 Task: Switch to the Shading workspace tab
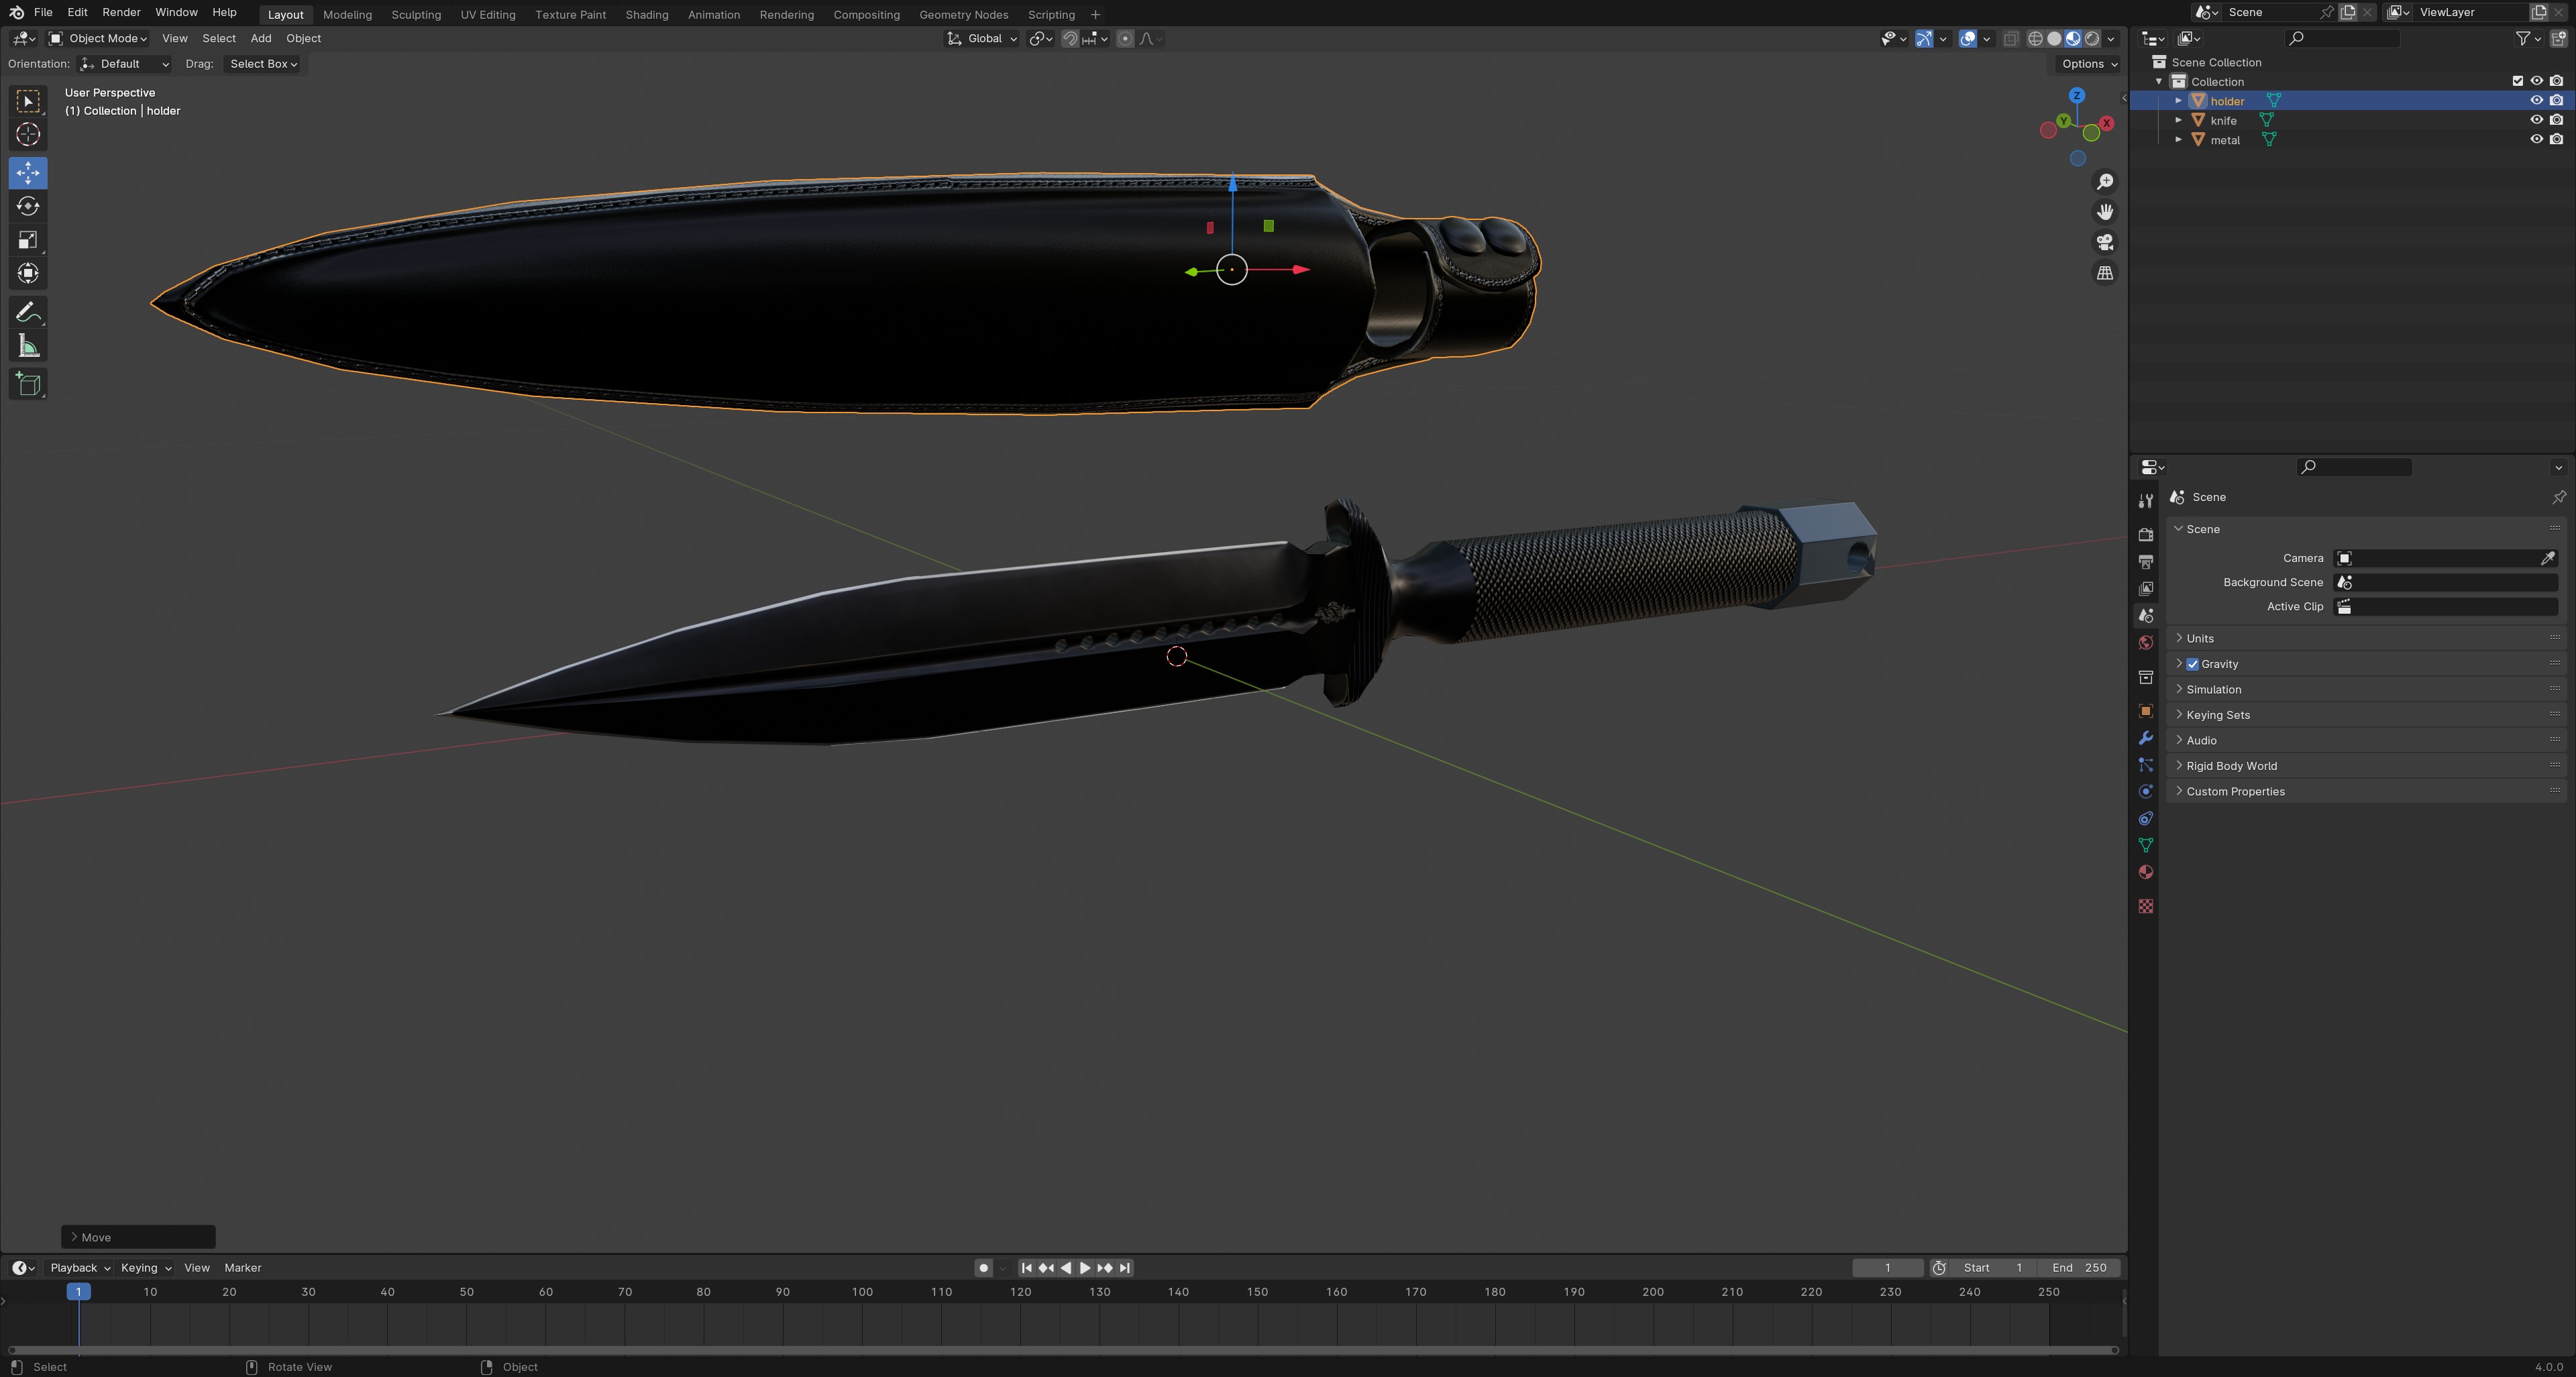coord(647,14)
